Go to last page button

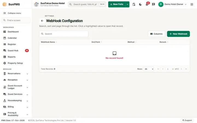click(186, 69)
